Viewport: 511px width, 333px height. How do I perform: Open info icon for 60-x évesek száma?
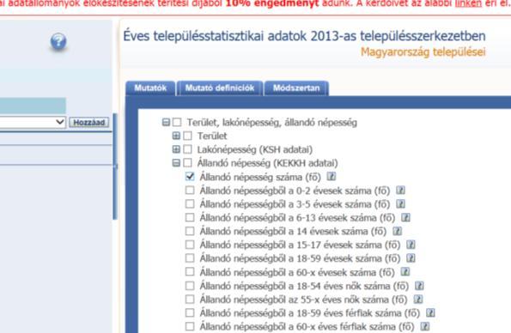[405, 272]
